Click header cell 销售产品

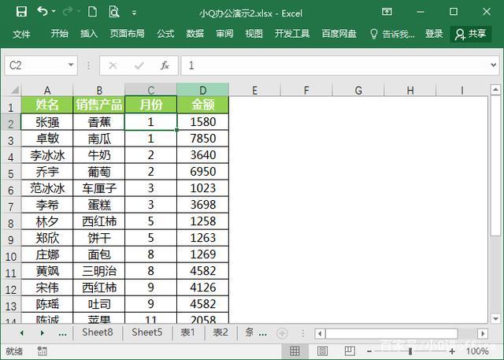(x=99, y=105)
